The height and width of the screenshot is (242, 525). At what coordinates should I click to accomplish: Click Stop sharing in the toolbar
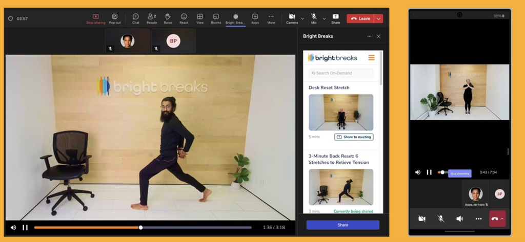(x=96, y=18)
